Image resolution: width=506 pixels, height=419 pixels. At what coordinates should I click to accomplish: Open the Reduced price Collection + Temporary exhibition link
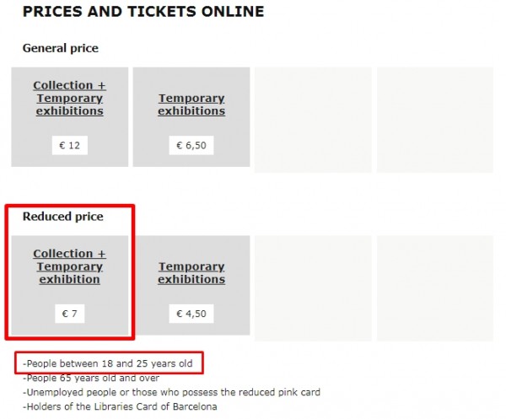pos(70,266)
